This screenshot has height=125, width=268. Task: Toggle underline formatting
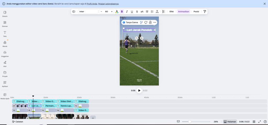point(132,11)
